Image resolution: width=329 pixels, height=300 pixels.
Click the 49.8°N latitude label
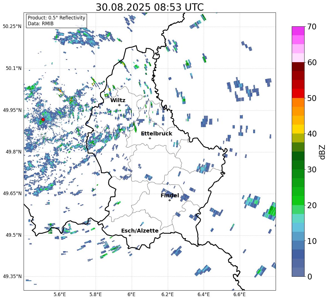14,152
